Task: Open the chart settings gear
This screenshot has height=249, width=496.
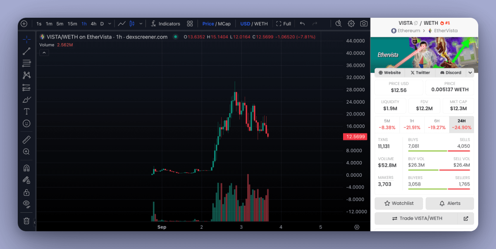Action: coord(351,24)
